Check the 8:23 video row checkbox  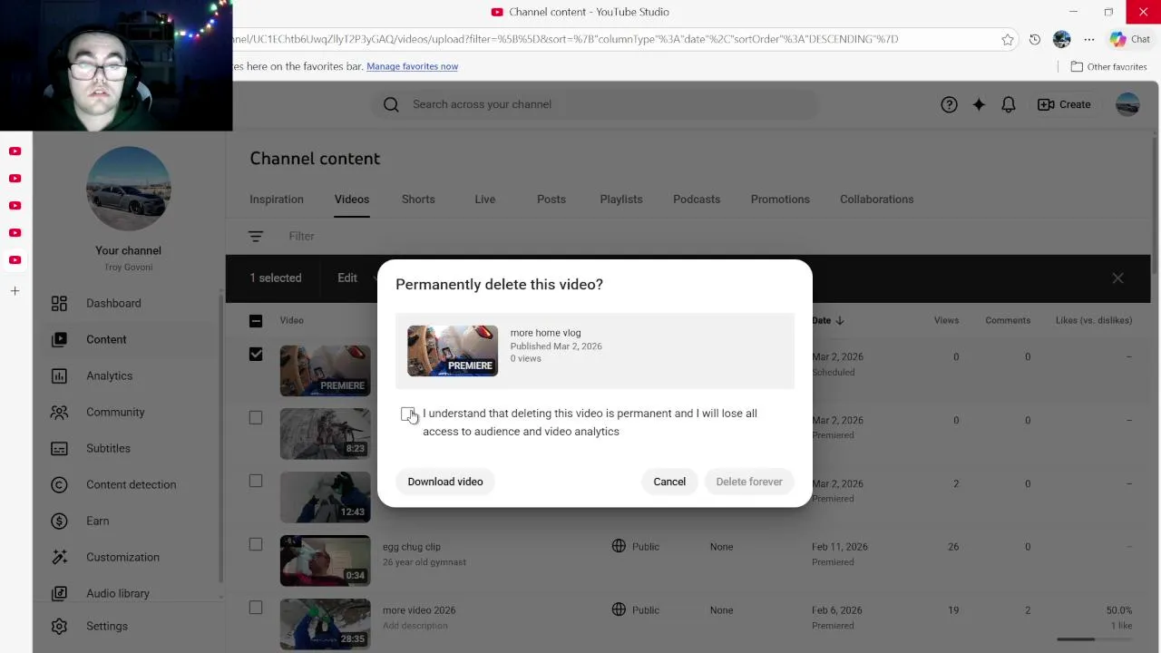click(256, 417)
